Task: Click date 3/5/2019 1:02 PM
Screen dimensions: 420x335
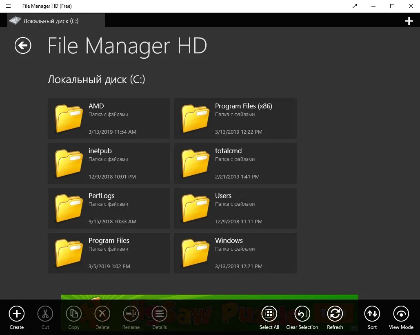Action: pyautogui.click(x=109, y=266)
